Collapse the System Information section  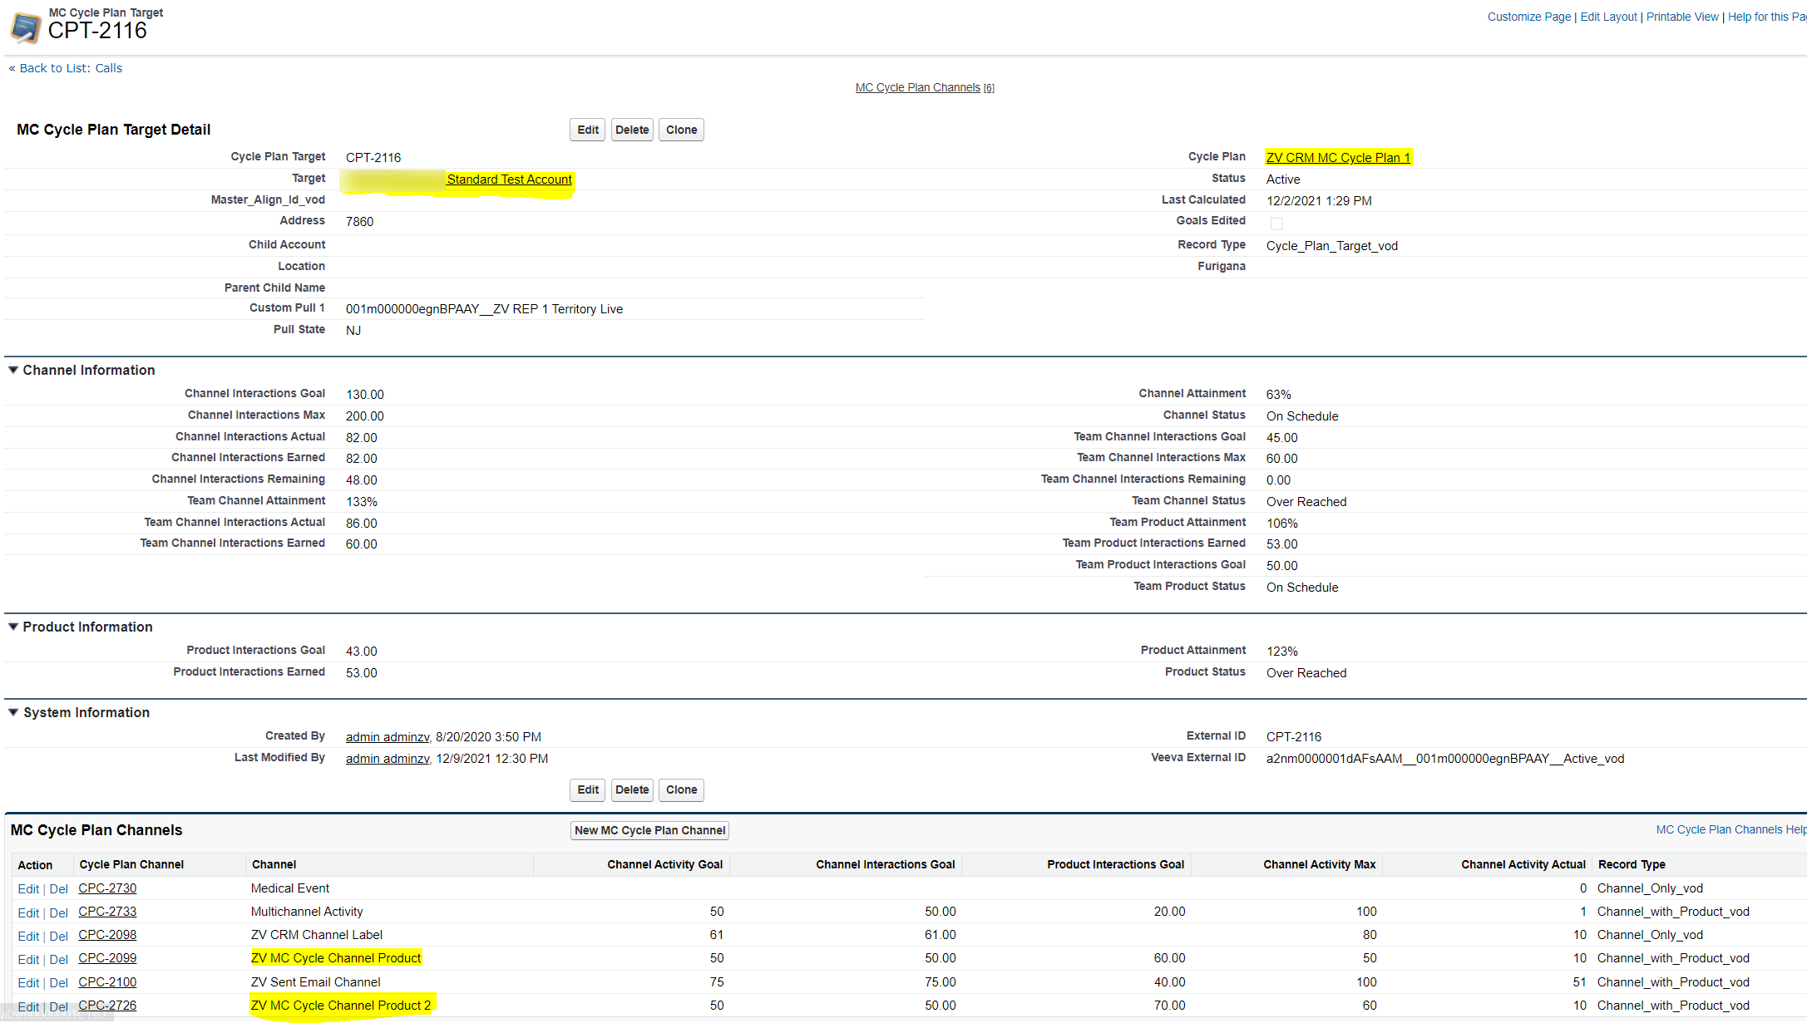coord(13,712)
